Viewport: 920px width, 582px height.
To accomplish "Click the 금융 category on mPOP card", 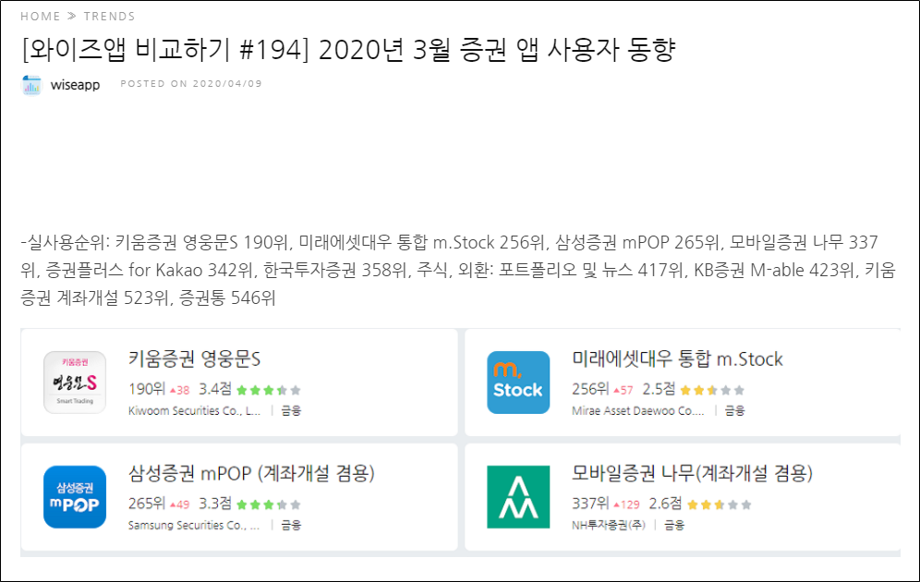I will click(291, 525).
